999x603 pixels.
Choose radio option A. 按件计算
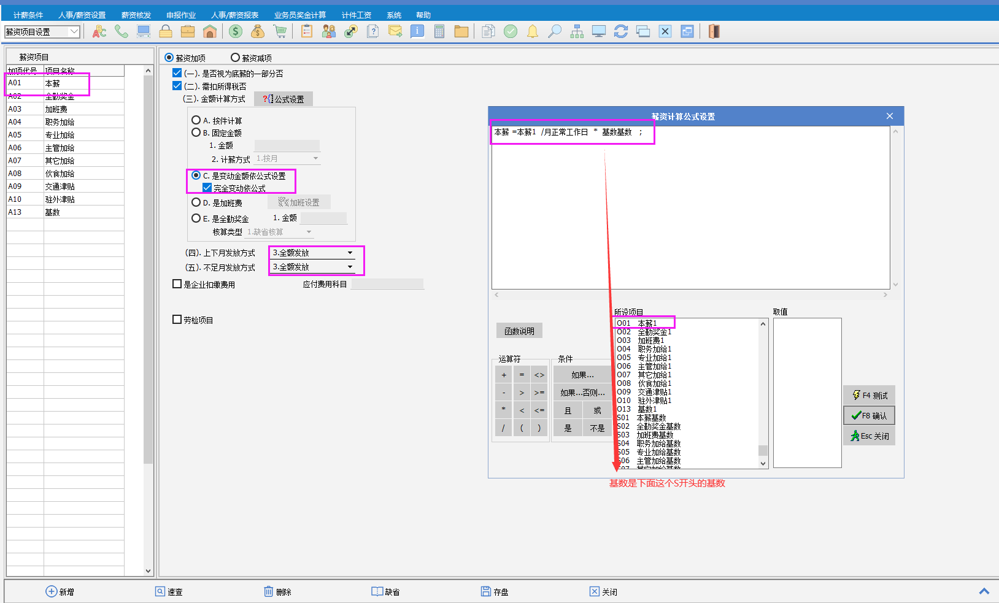tap(196, 120)
